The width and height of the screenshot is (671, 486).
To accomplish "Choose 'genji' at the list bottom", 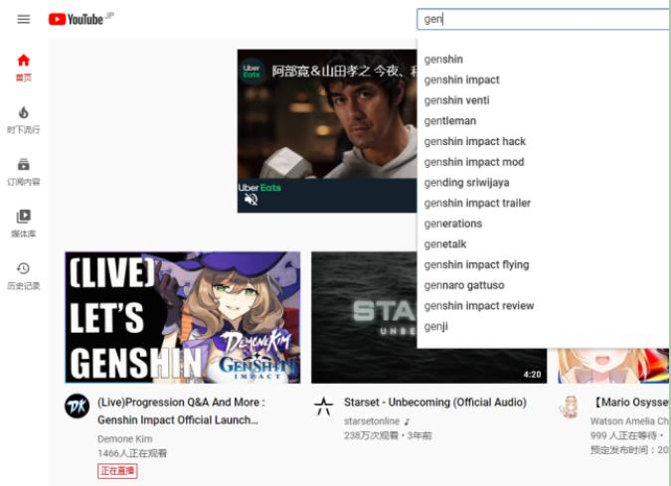I will pyautogui.click(x=435, y=326).
